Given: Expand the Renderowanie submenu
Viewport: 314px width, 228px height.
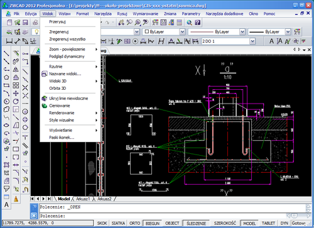Looking at the screenshot, I should coord(70,113).
